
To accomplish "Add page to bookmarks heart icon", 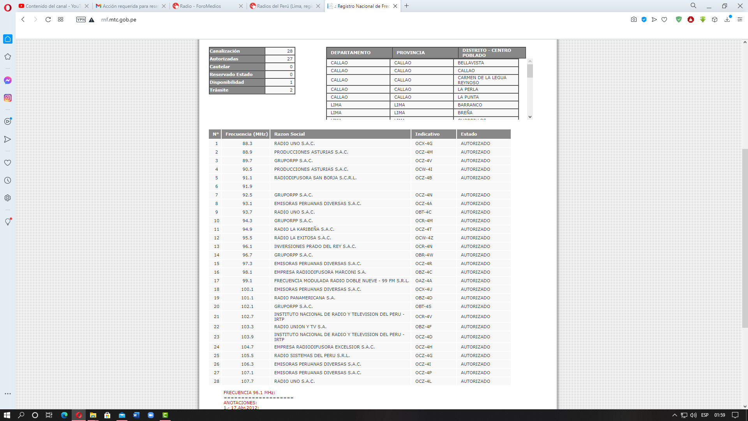I will click(x=664, y=19).
